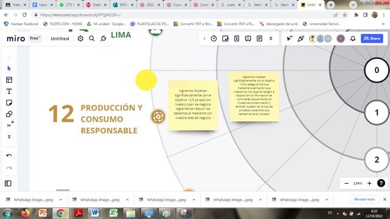390x219 pixels.
Task: Collapse collaboration toolbar arrow
Action: [x=205, y=38]
